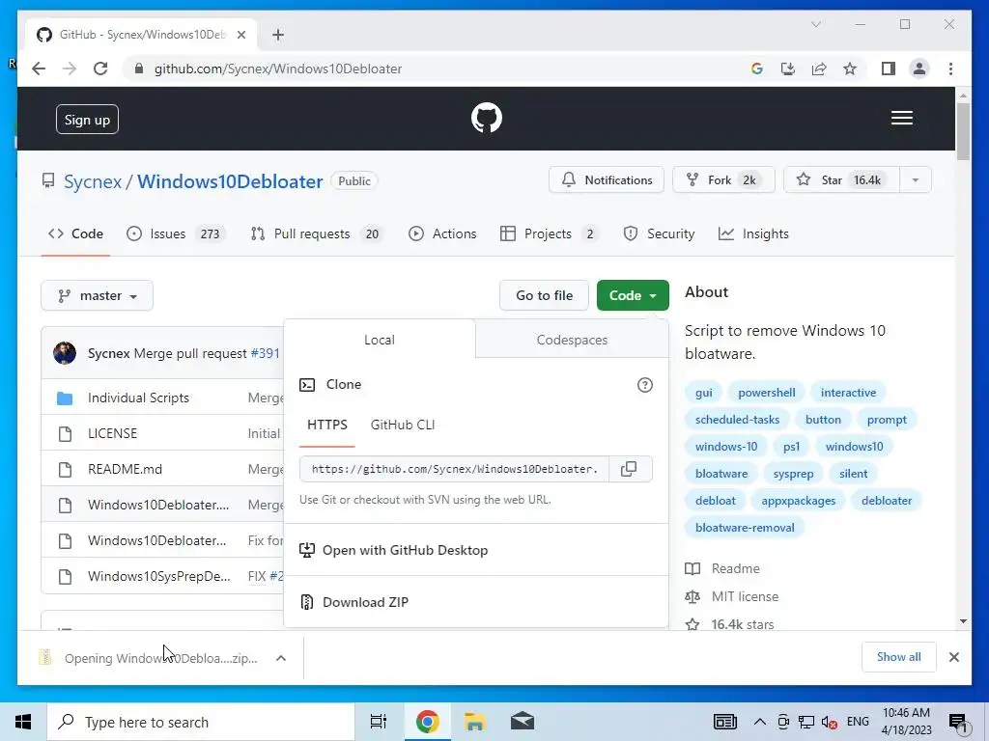Switch to Local tab in clone panel
Viewport: 989px width, 741px height.
379,340
